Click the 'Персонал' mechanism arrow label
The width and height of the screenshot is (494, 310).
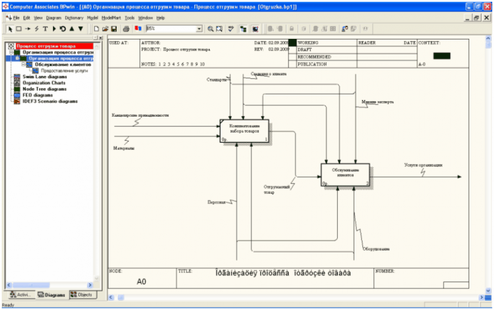point(217,203)
